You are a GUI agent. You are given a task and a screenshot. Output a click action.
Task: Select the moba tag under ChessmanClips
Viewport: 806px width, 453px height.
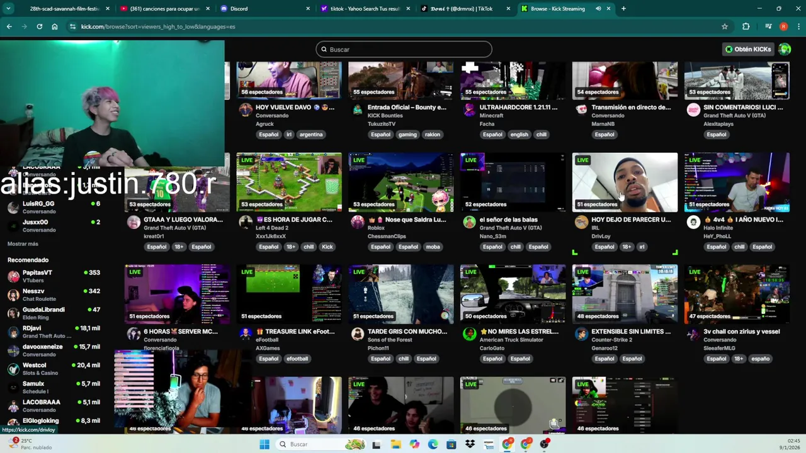coord(433,247)
